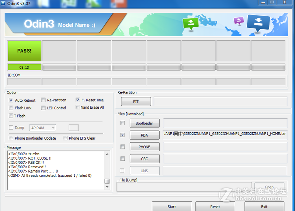Click the CSC file button
The width and height of the screenshot is (295, 211).
pyautogui.click(x=145, y=159)
